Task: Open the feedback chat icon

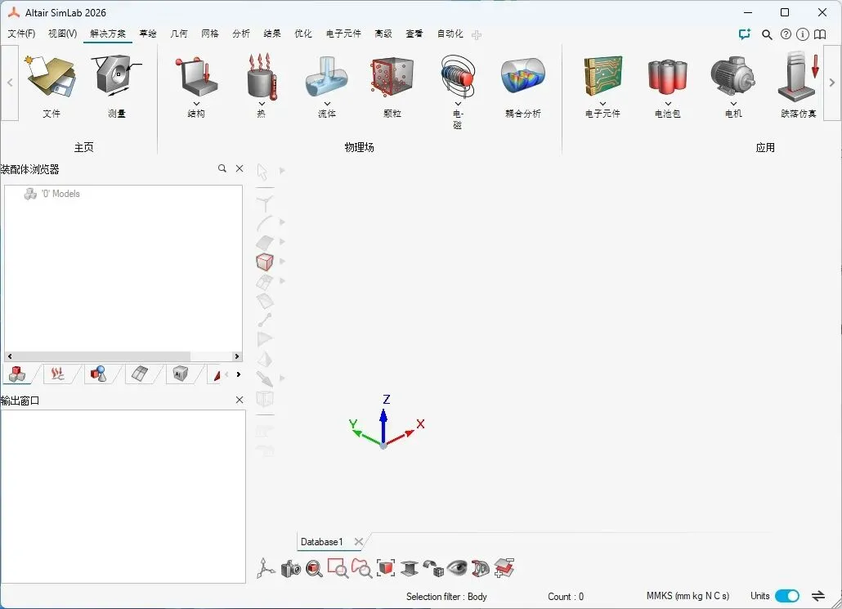Action: pyautogui.click(x=744, y=34)
